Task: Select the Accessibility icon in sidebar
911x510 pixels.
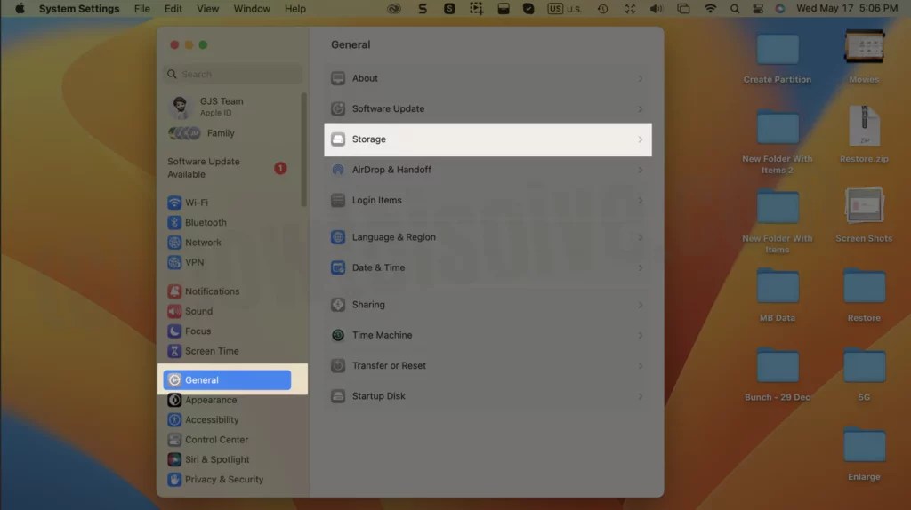Action: pos(174,419)
